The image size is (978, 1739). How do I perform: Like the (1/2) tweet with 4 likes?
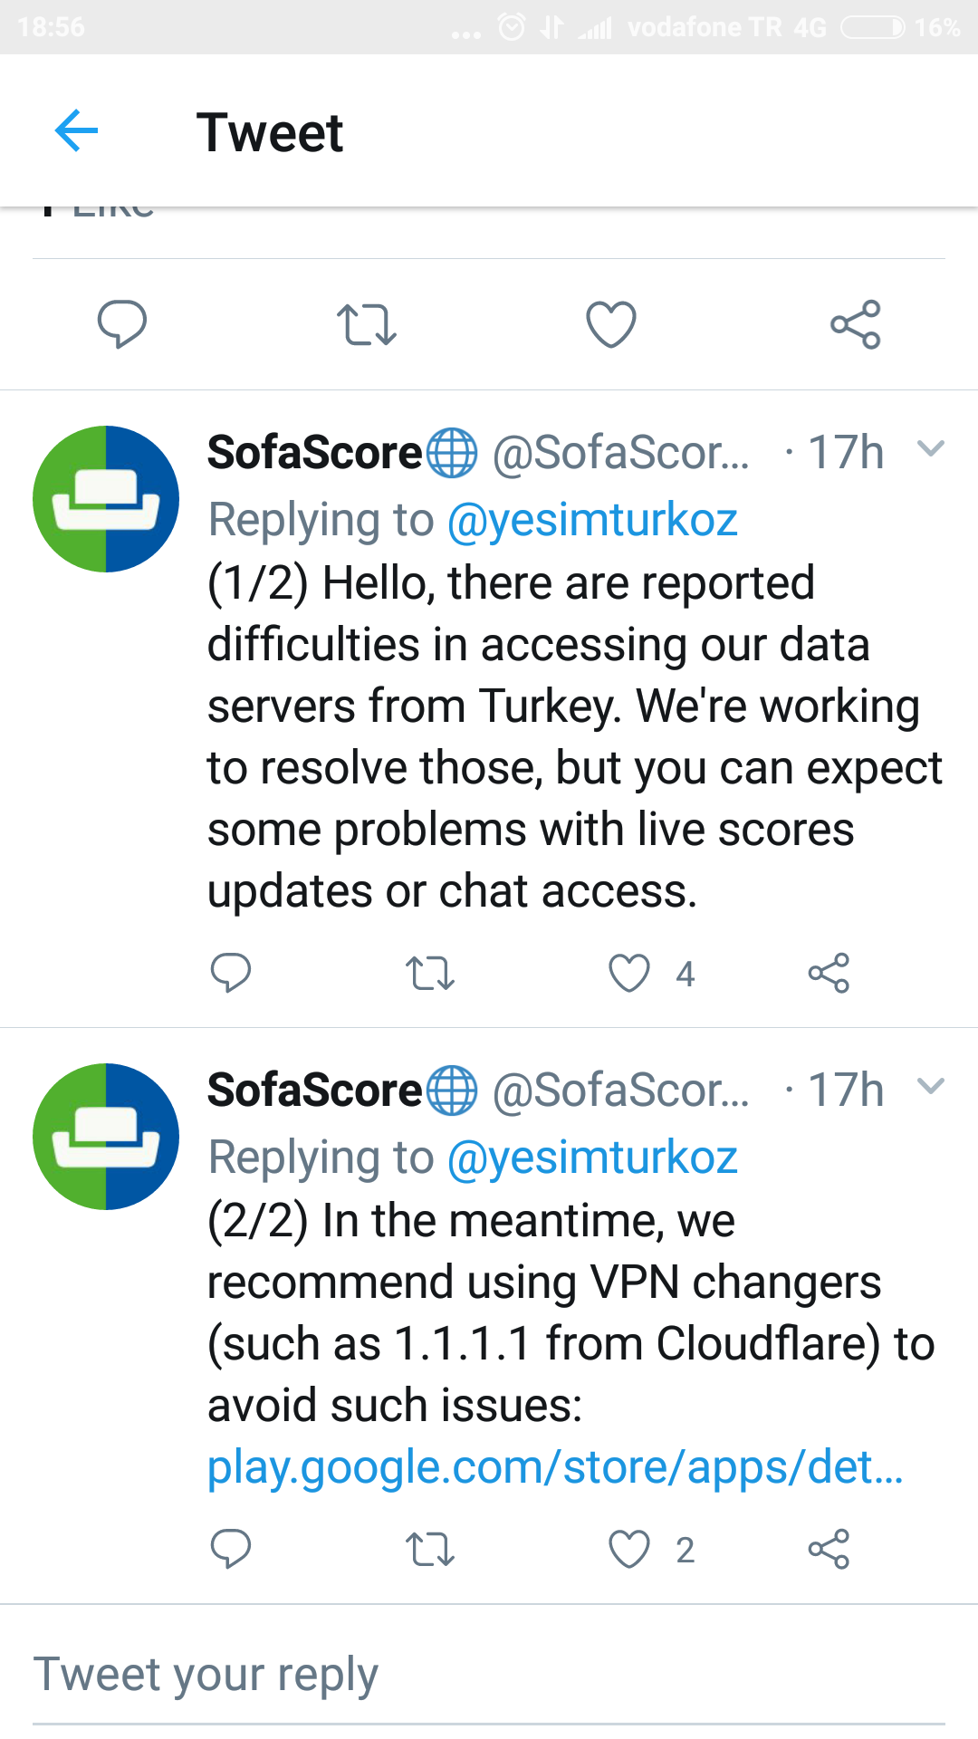click(629, 974)
